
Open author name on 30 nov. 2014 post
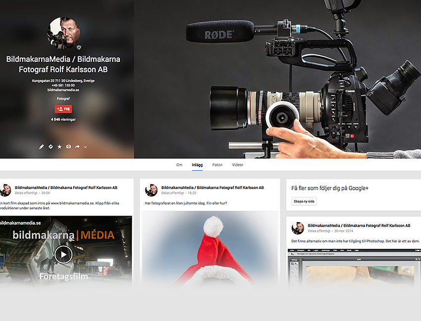[x=359, y=226]
